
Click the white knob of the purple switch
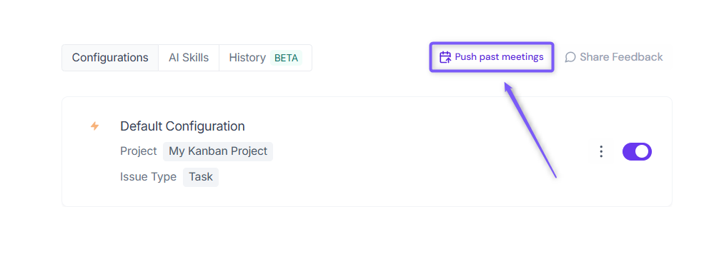[x=643, y=151]
